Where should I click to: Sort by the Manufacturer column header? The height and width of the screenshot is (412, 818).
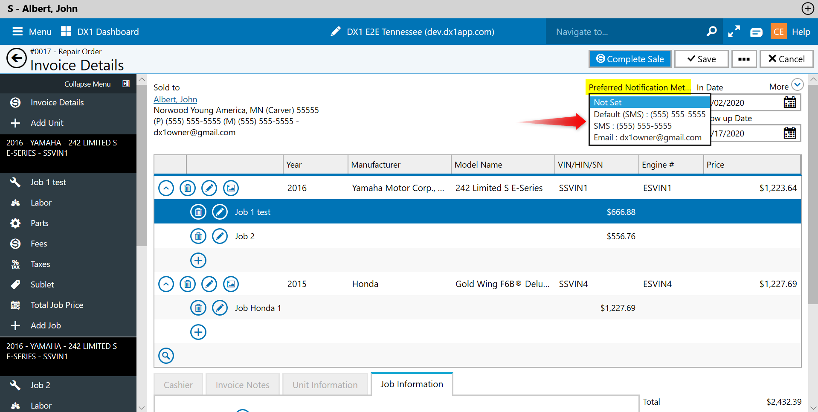(399, 165)
